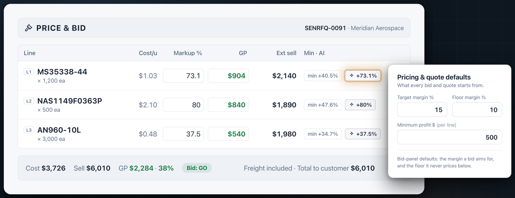Edit the Markup % field showing 80

183,105
